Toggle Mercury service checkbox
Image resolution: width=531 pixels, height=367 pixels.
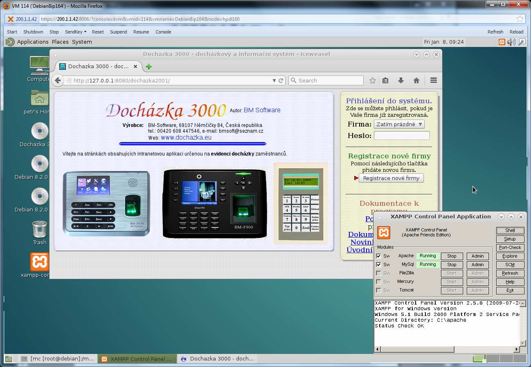[378, 282]
